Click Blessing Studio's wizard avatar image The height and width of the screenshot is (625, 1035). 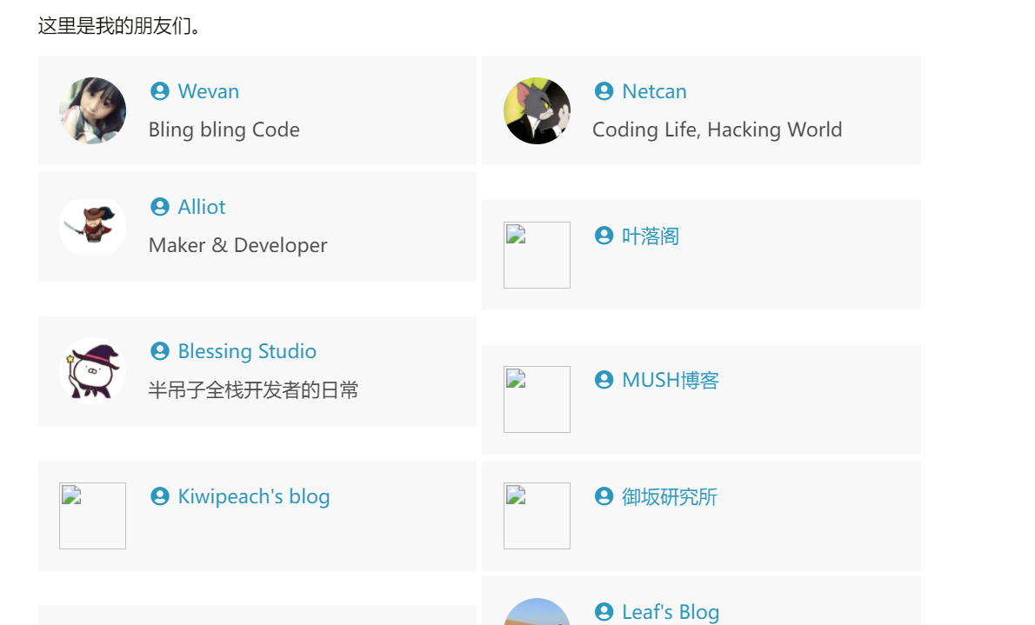click(x=92, y=370)
